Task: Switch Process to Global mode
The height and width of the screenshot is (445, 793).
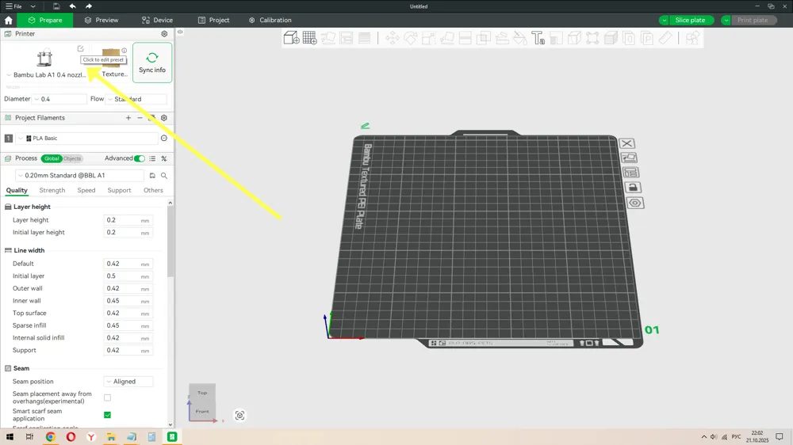Action: 52,158
